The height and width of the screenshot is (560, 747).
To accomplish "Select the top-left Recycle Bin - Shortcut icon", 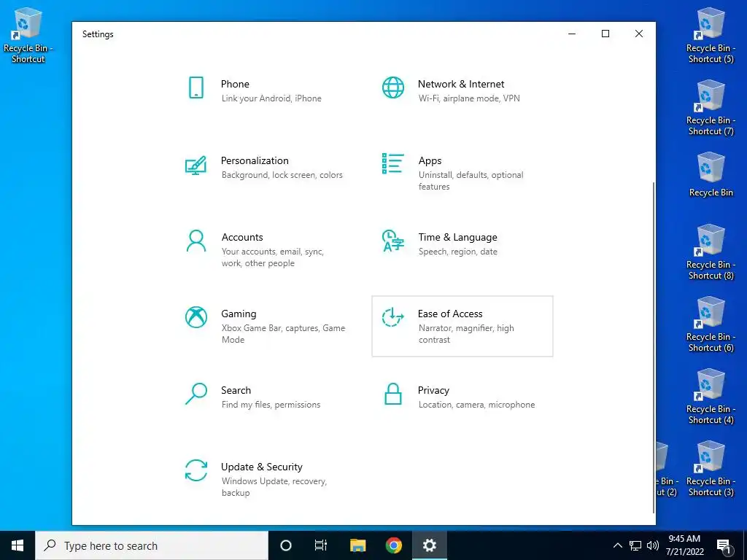I will pyautogui.click(x=28, y=36).
